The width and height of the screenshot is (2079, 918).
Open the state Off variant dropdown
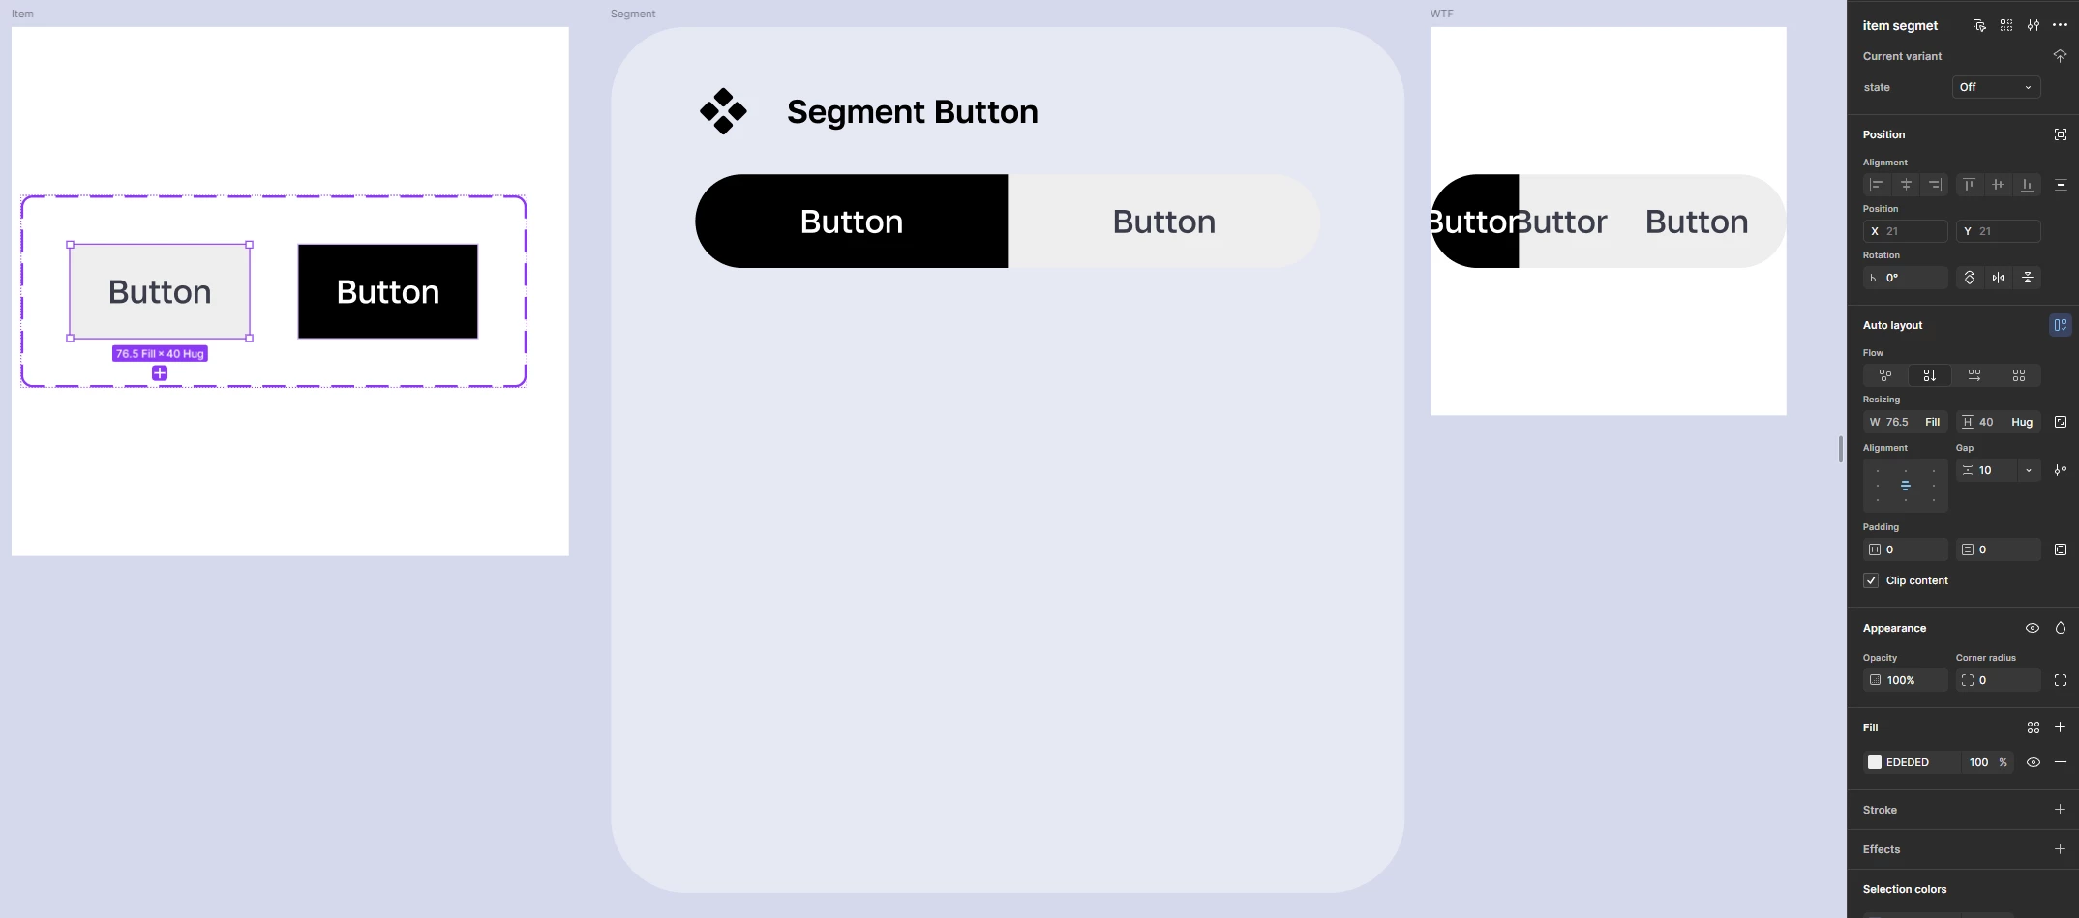(x=1996, y=87)
